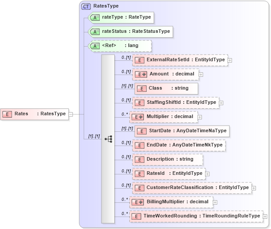Expand the Multiplier element
This screenshot has width=271, height=229.
[x=200, y=117]
